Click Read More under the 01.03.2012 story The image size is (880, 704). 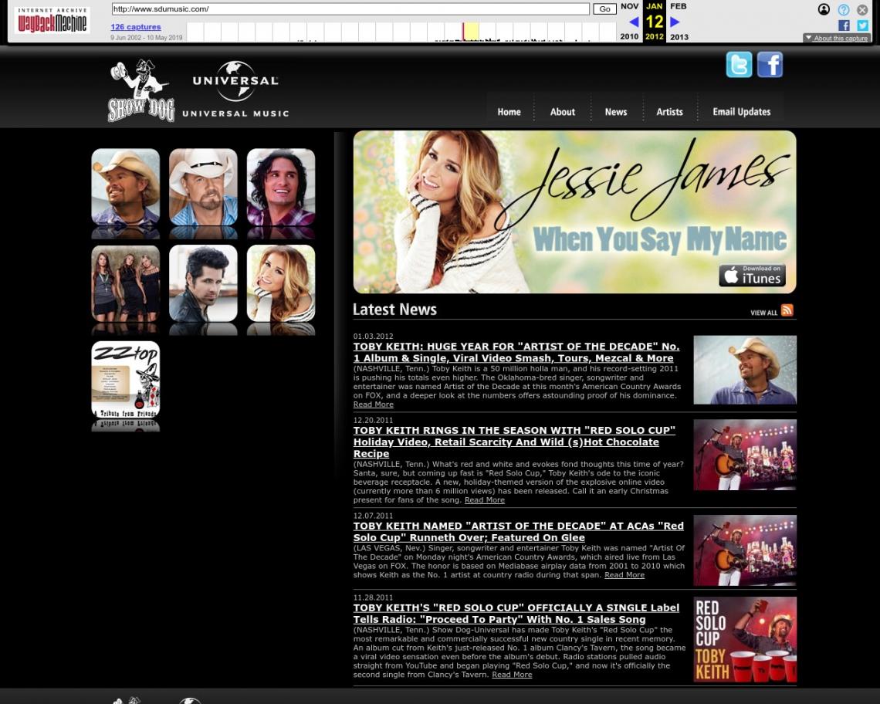point(373,404)
